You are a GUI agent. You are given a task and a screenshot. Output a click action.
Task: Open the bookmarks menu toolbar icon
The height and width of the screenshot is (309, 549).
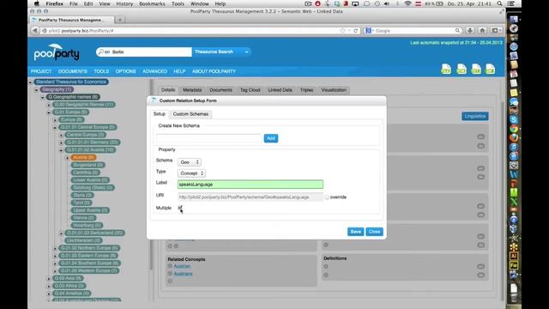point(495,31)
